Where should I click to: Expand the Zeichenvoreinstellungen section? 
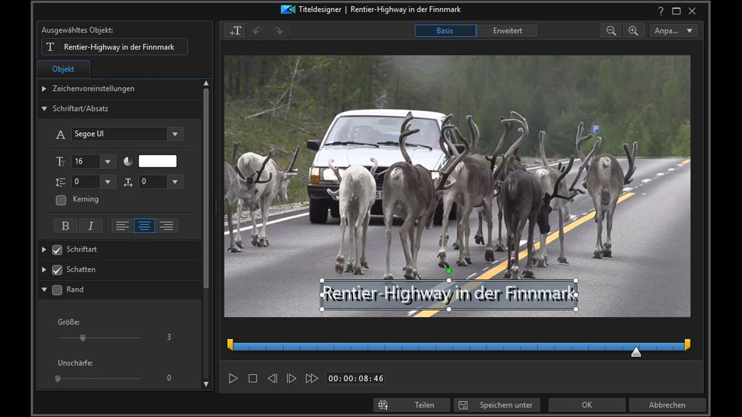tap(45, 89)
